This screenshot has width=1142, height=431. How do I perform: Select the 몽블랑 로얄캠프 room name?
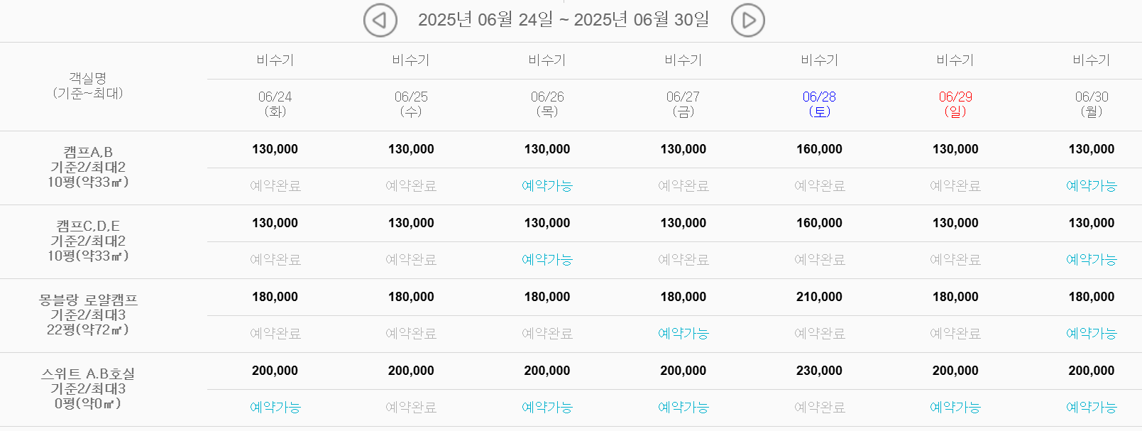(89, 299)
